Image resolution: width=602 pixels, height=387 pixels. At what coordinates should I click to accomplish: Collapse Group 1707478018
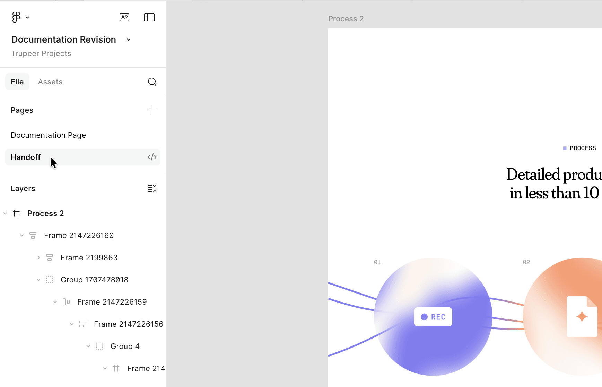click(x=38, y=279)
